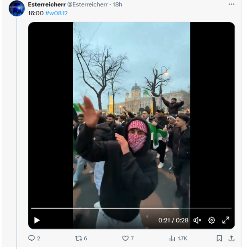Open the three-dot more options menu
This screenshot has height=249, width=243.
(x=231, y=4)
